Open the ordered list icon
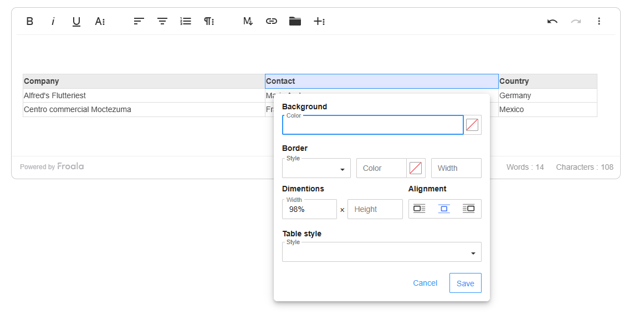This screenshot has width=629, height=314. pos(186,21)
